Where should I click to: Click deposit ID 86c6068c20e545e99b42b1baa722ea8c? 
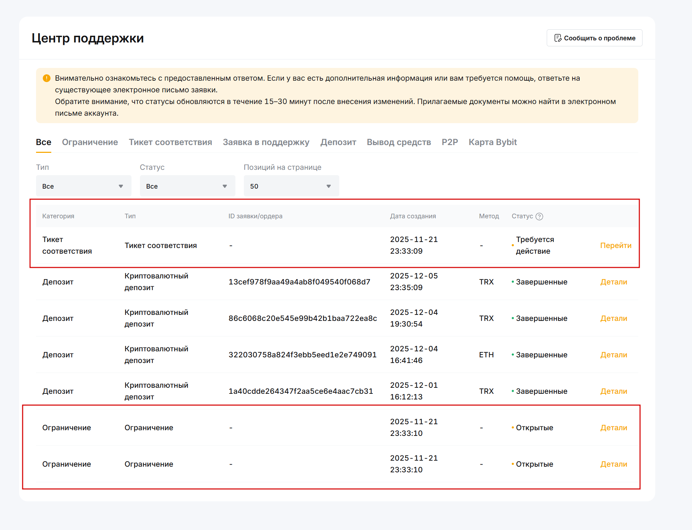coord(303,318)
